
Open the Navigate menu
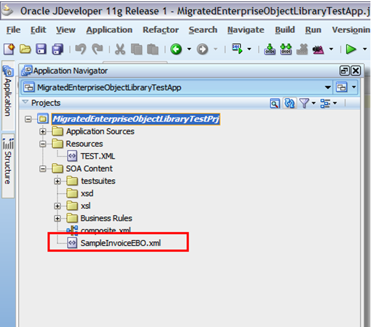point(245,30)
